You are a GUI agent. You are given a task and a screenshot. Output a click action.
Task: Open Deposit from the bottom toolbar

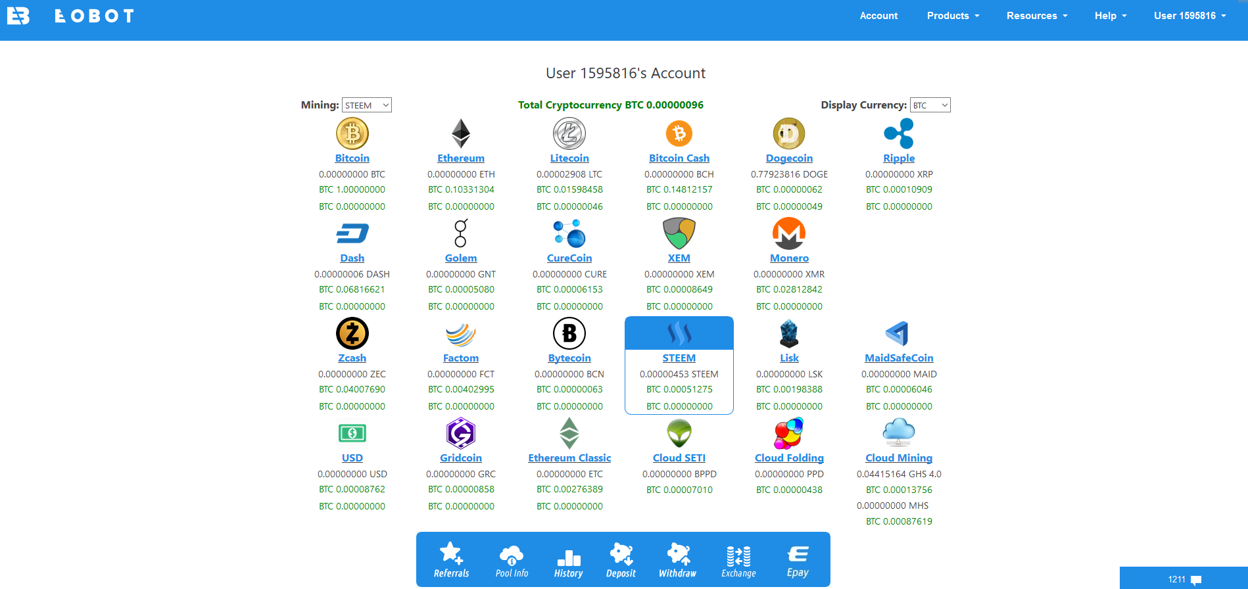pyautogui.click(x=621, y=560)
